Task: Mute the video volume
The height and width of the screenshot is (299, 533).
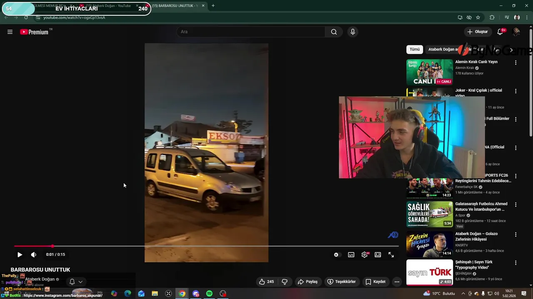Action: (34, 255)
